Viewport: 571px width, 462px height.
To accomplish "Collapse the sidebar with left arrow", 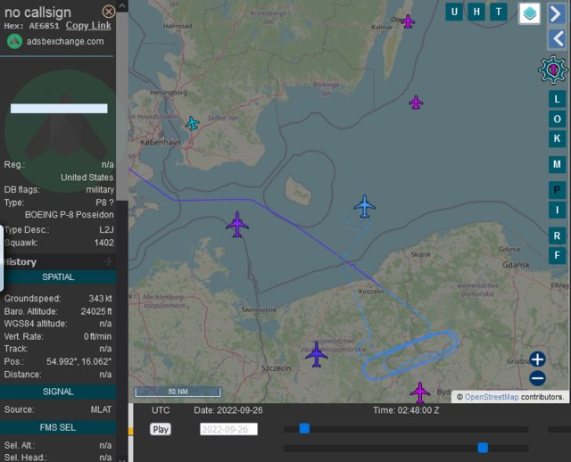I will point(557,38).
